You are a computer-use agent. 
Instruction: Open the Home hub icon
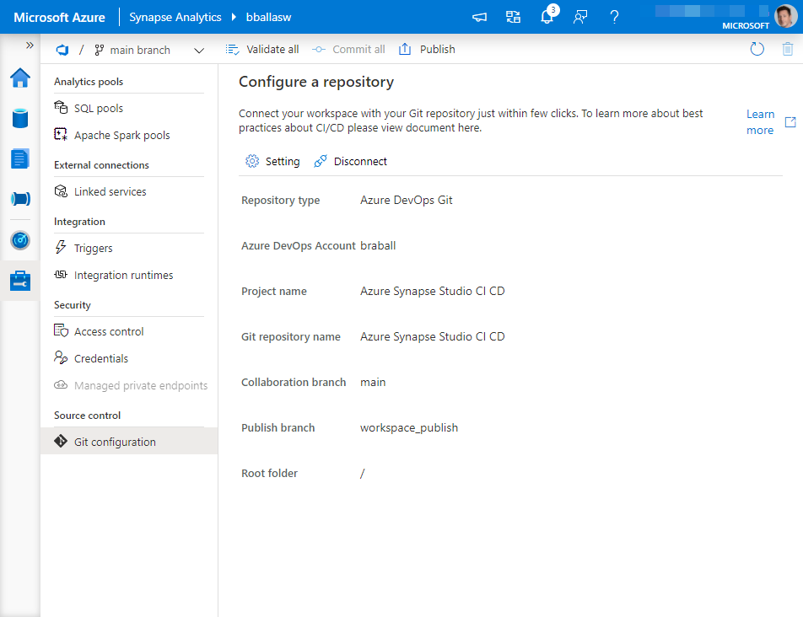pos(20,78)
